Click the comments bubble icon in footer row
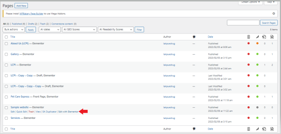Viewport: 281px width, 134px height. point(194,129)
